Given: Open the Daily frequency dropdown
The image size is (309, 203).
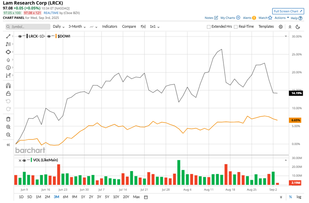Looking at the screenshot, I should pyautogui.click(x=59, y=26).
